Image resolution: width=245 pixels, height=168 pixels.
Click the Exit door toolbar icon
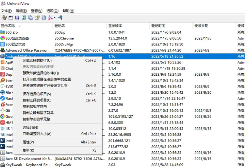[x=60, y=18]
